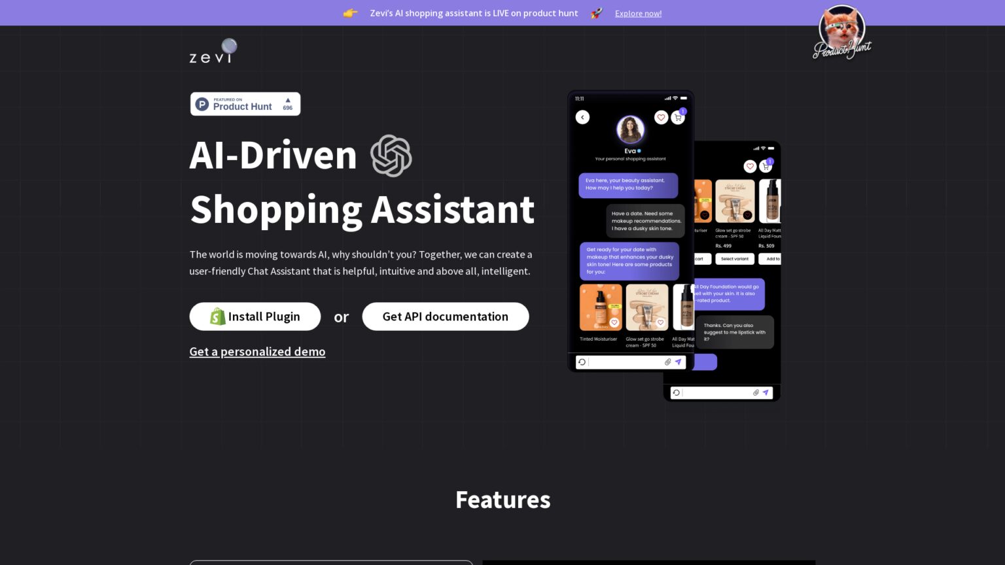Click the Zevi logo in the header
This screenshot has height=565, width=1005.
[x=213, y=52]
